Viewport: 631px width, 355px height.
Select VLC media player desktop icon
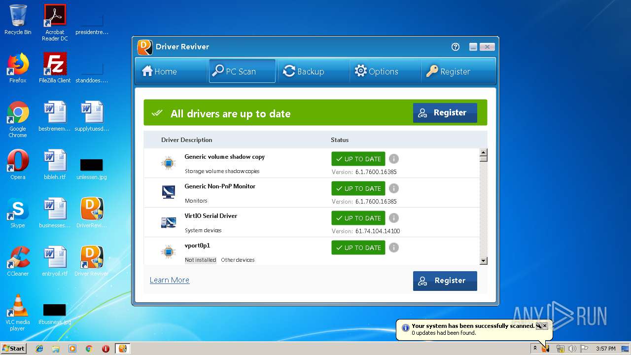(x=18, y=313)
